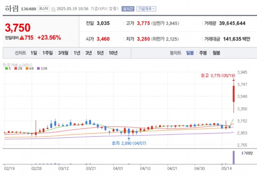The image size is (257, 176).
Task: Click the small document icon before the date
Action: [53, 8]
